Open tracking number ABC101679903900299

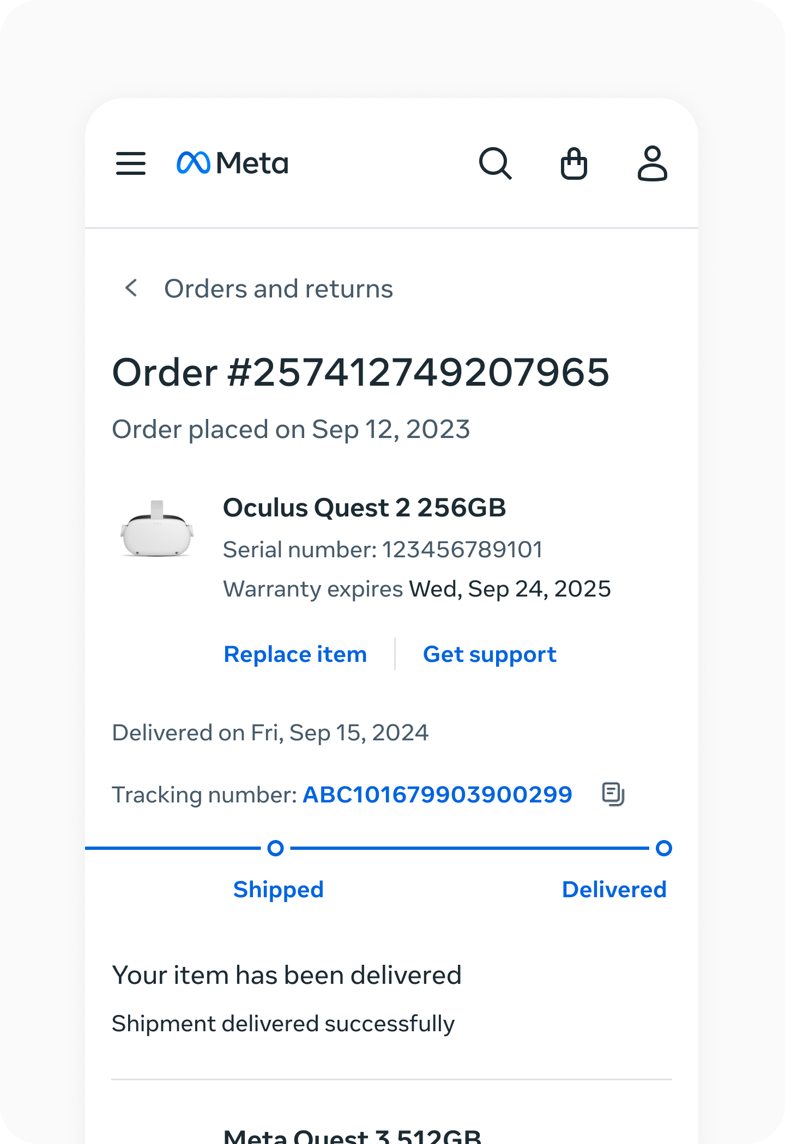click(437, 795)
